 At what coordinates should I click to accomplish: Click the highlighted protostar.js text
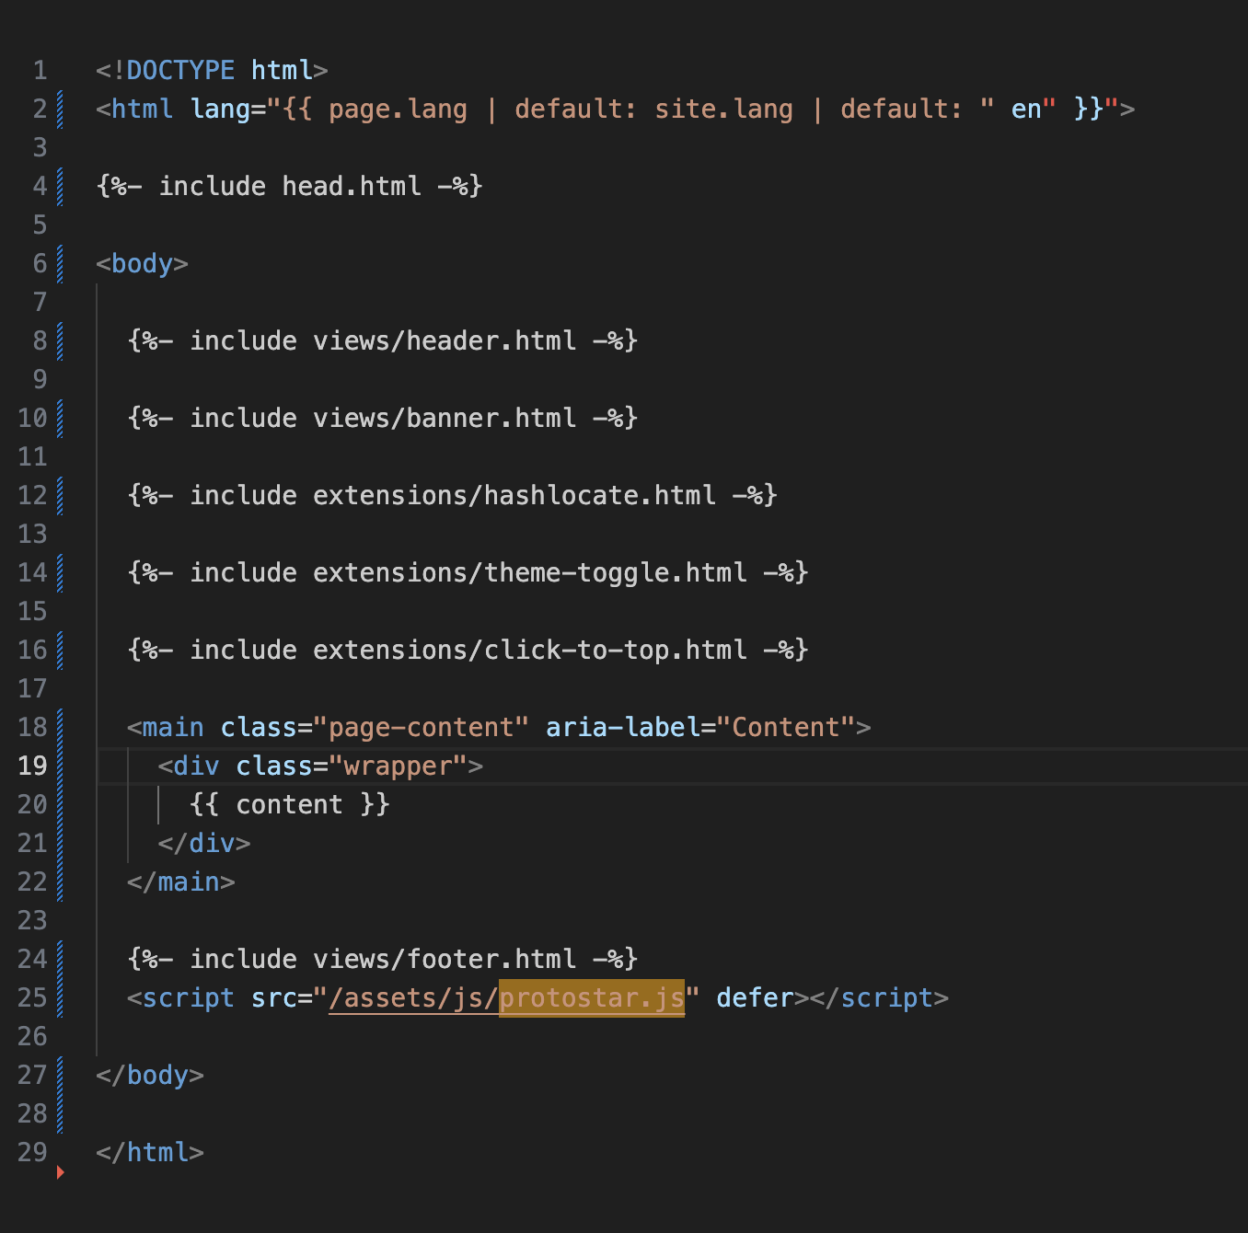tap(591, 998)
